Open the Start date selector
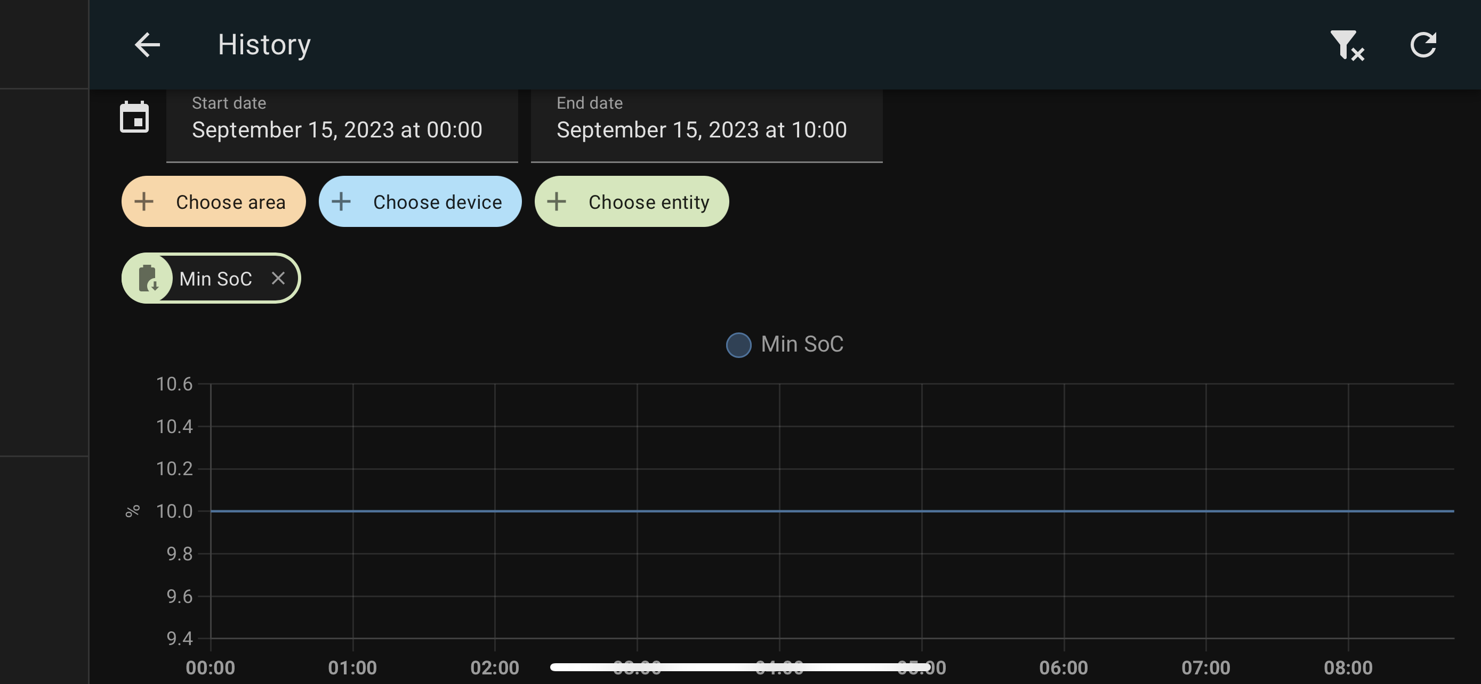1481x684 pixels. pyautogui.click(x=342, y=126)
